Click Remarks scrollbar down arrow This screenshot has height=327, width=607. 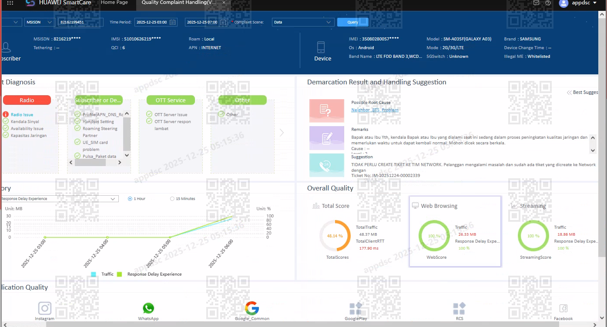coord(593,150)
